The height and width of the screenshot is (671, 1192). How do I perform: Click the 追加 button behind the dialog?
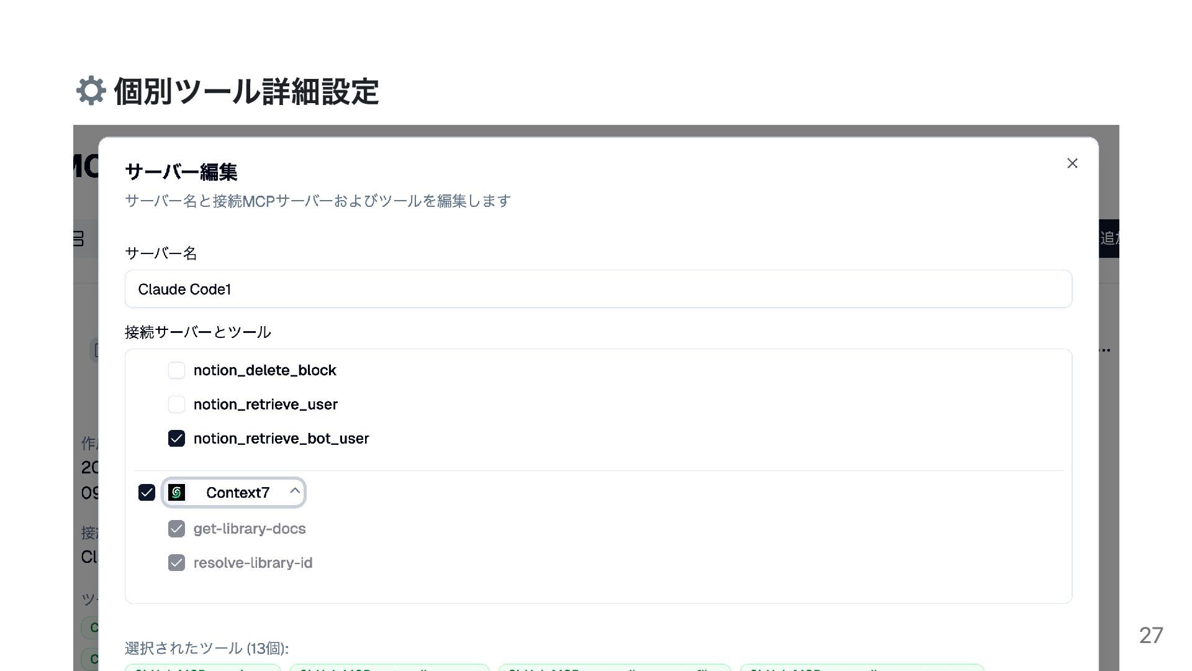1109,239
